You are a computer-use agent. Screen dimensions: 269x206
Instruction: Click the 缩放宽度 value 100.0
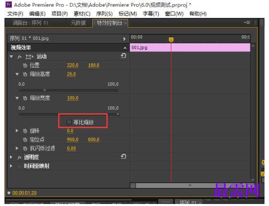[73, 98]
